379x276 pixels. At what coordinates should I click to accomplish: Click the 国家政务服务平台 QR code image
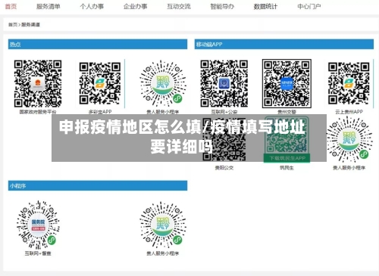point(38,83)
